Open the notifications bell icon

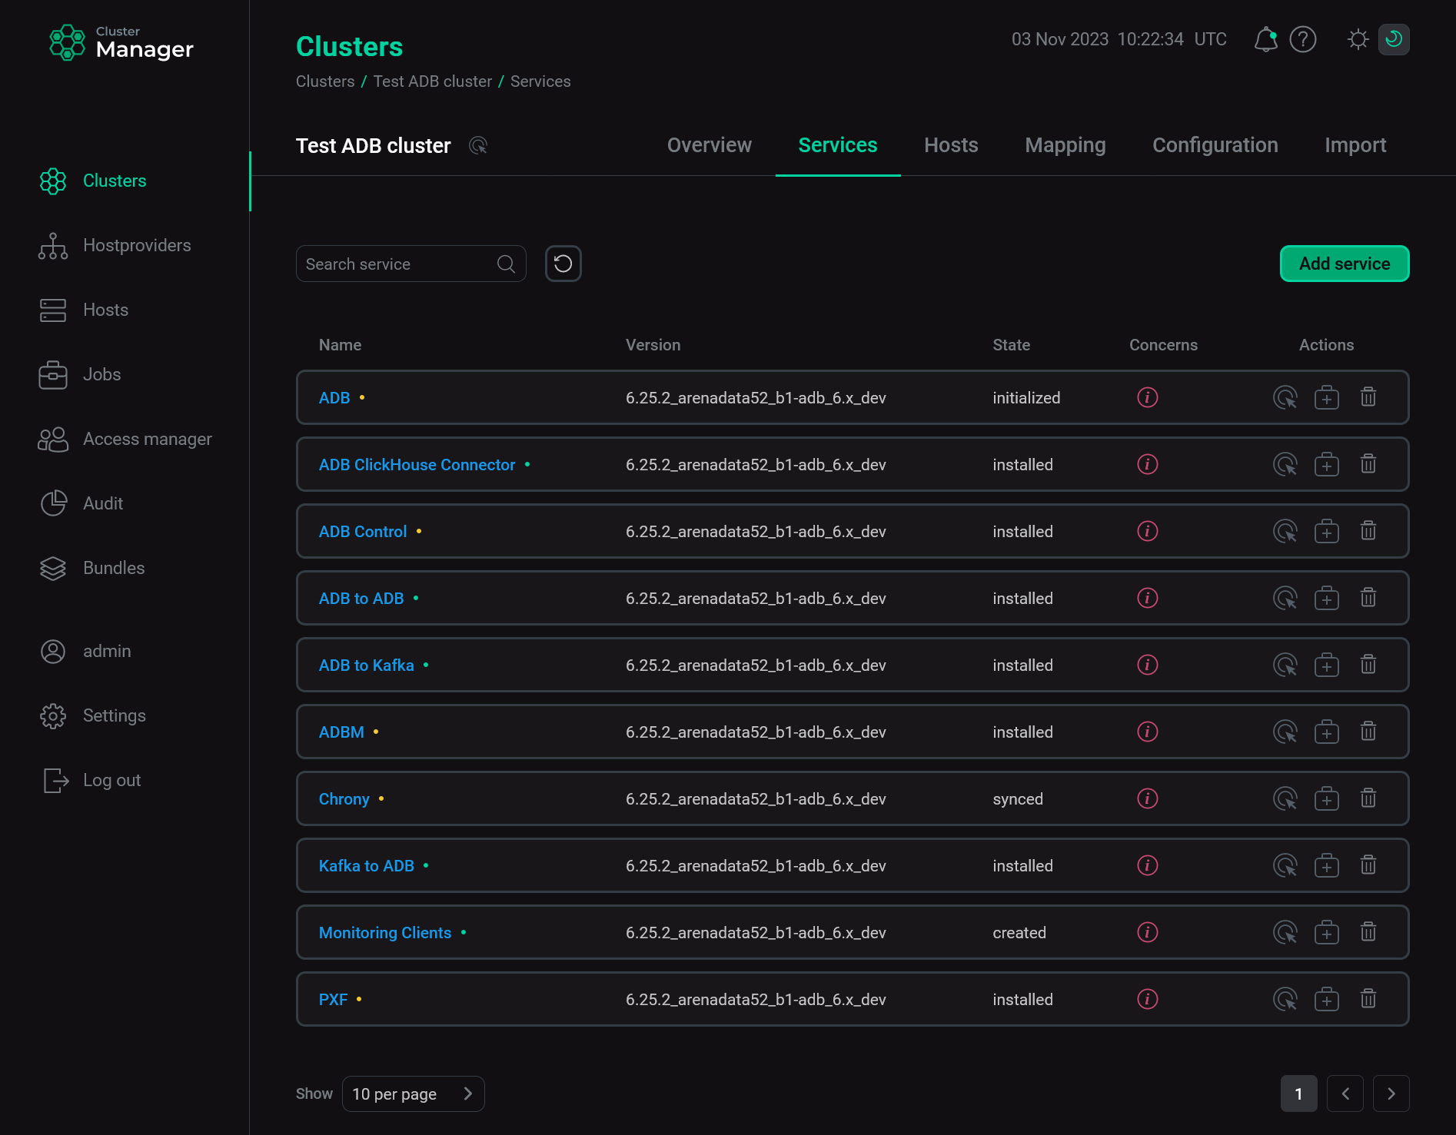click(1265, 39)
